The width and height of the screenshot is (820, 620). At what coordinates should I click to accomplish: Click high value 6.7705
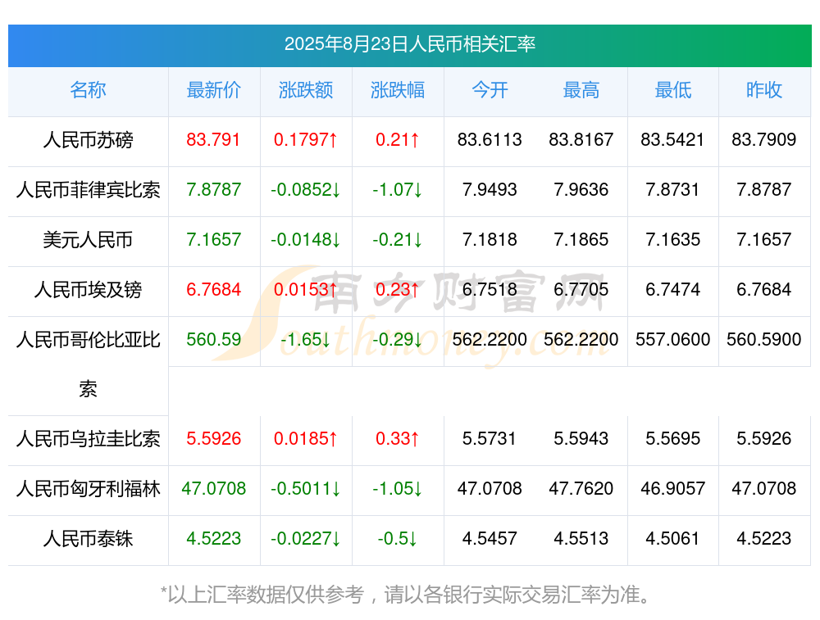coord(581,289)
